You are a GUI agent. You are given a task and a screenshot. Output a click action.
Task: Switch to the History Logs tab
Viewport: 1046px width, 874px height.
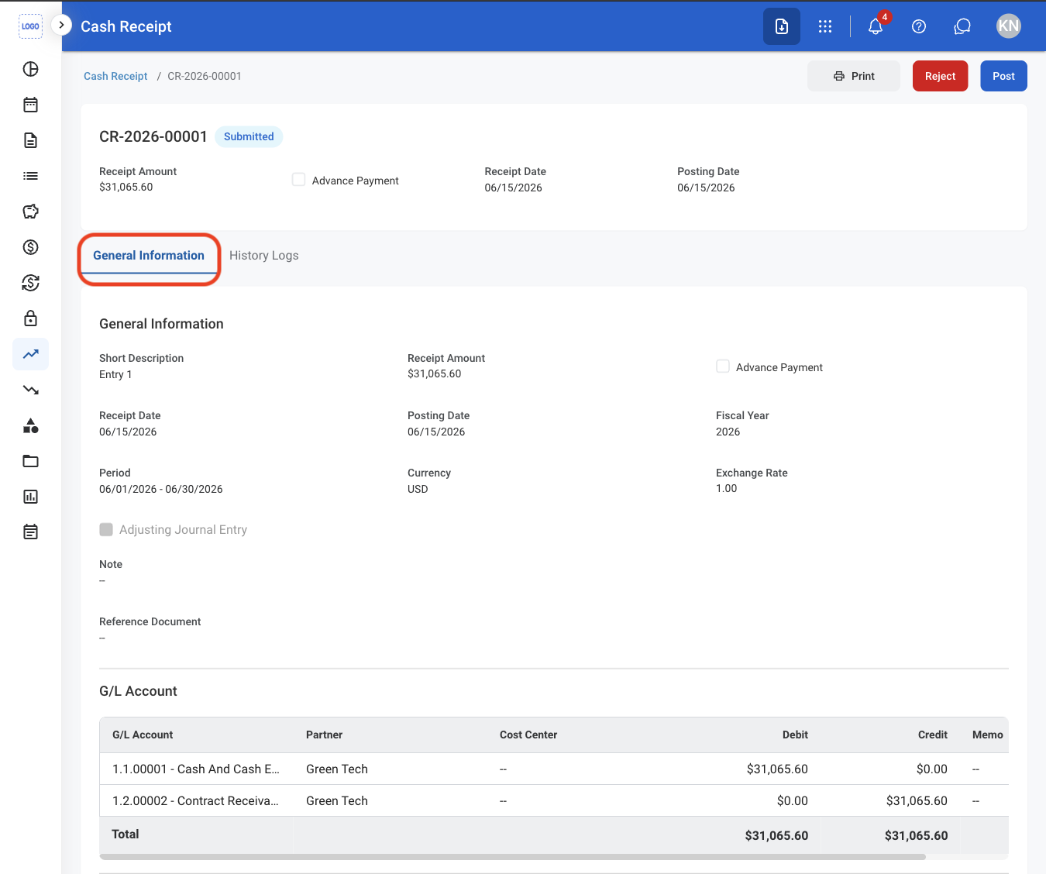pyautogui.click(x=264, y=256)
